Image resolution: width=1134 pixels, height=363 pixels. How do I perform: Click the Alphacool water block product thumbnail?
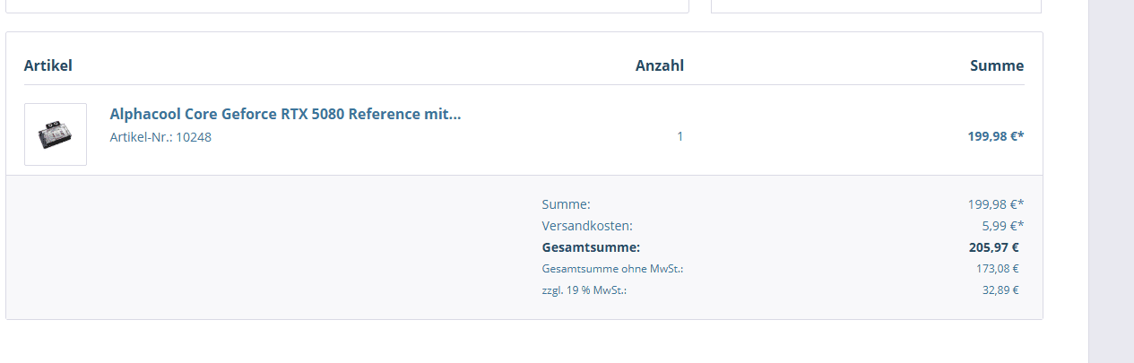56,134
